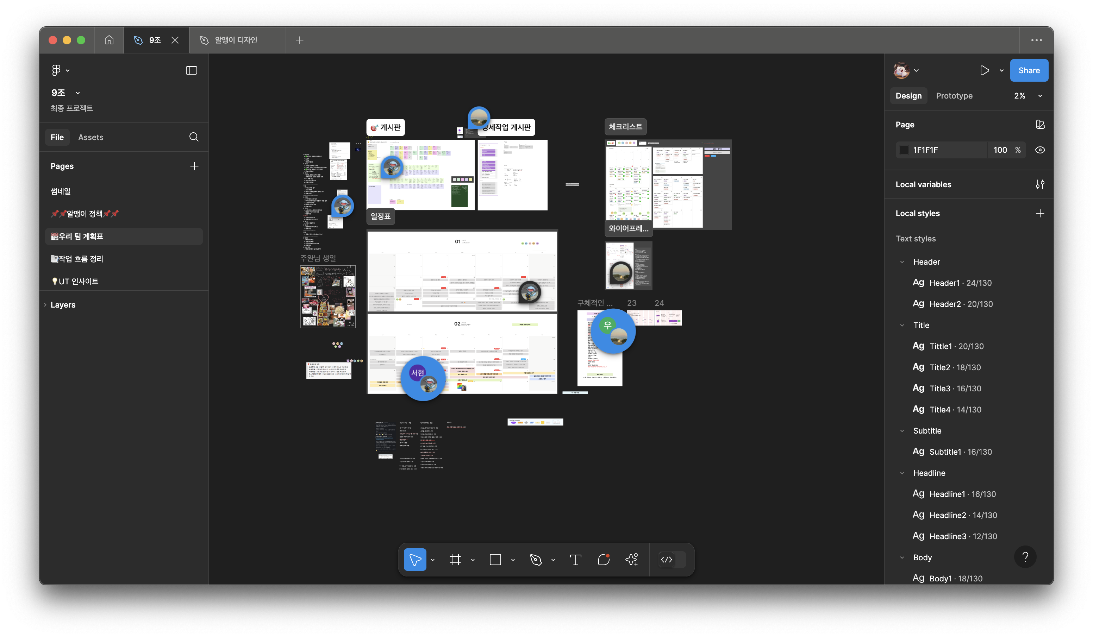Screen dimensions: 1093x637
Task: Add a new page with plus button
Action: click(194, 166)
